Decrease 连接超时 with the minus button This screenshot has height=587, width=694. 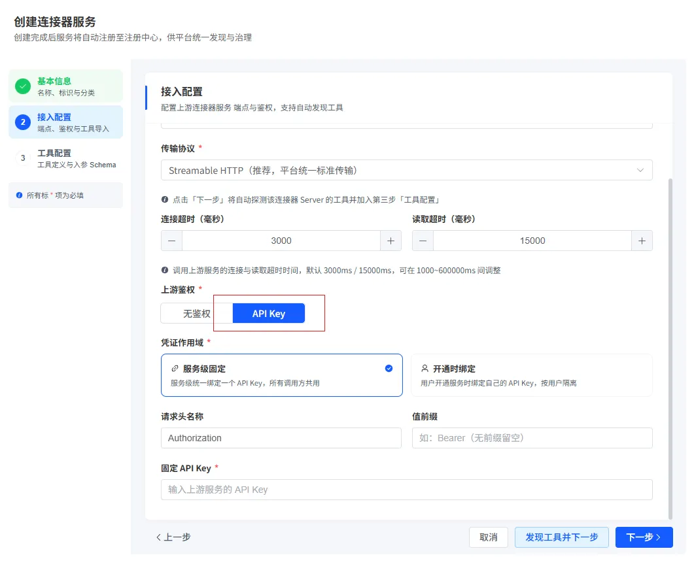coord(172,241)
